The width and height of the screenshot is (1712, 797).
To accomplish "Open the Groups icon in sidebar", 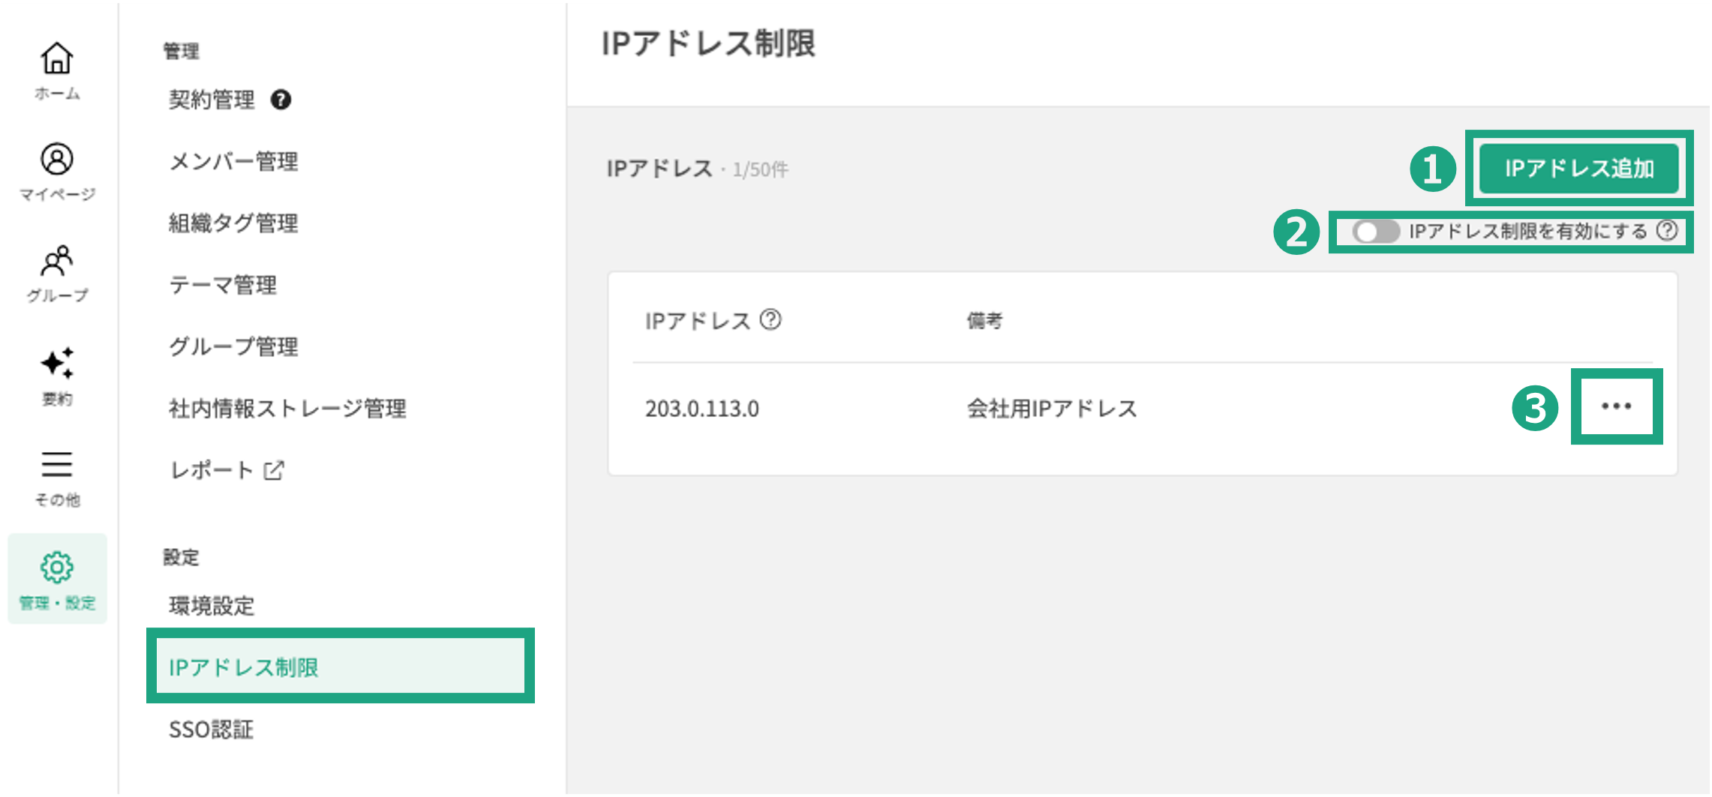I will click(x=57, y=262).
